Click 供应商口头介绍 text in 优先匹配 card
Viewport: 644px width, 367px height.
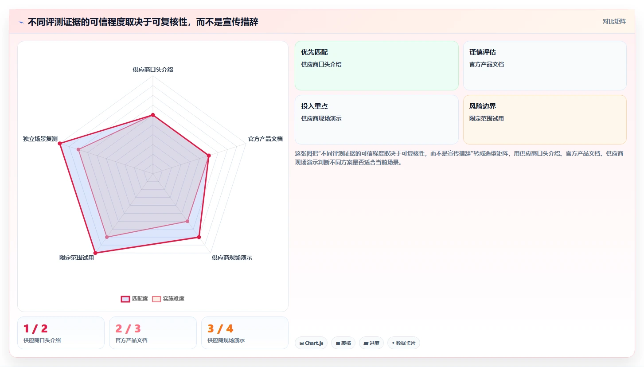[x=321, y=64]
